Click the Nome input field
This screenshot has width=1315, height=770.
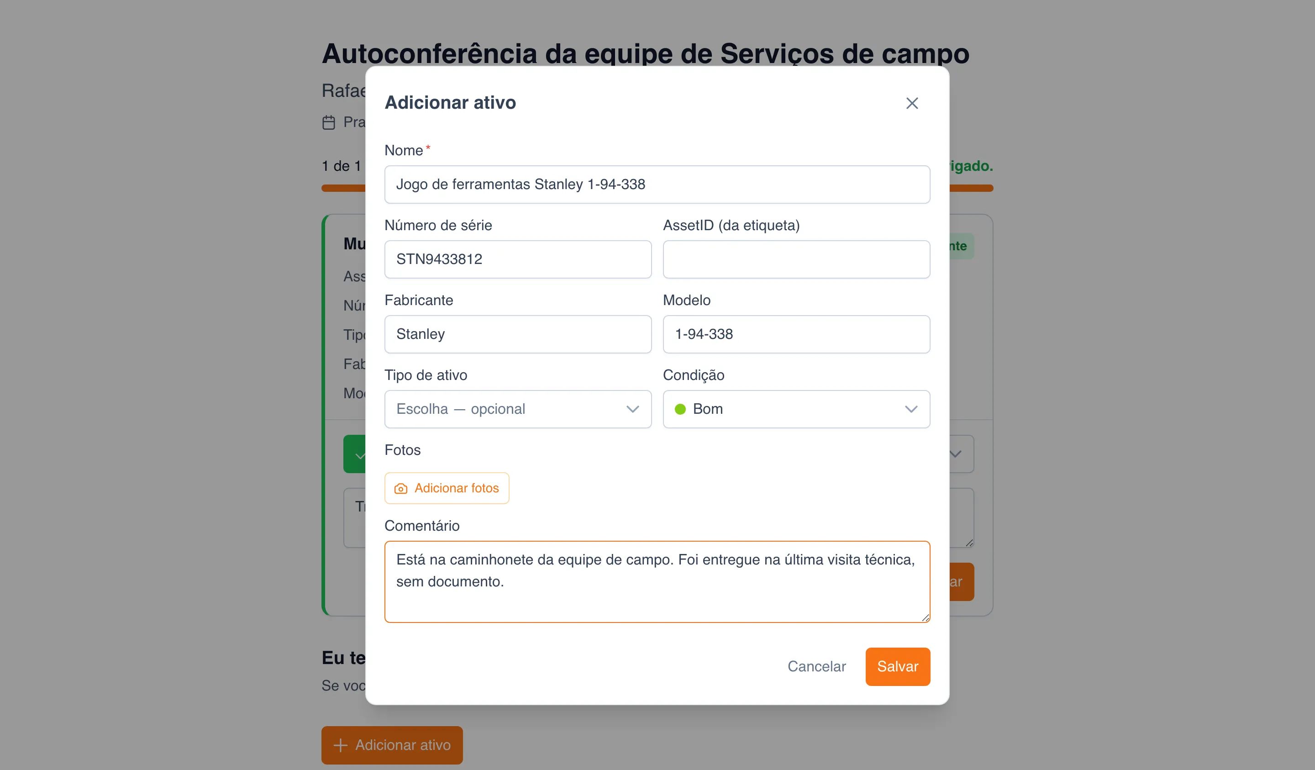pyautogui.click(x=657, y=184)
